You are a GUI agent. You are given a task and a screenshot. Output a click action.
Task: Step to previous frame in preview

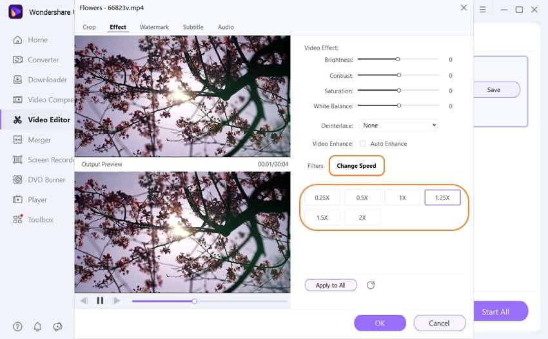click(x=84, y=300)
